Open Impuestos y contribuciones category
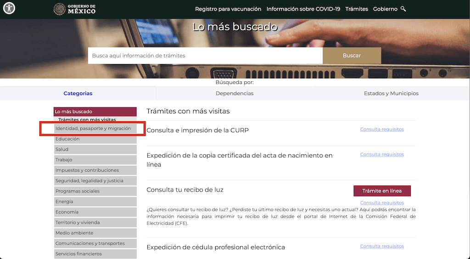Screen dimensions: 470x259 [95, 170]
